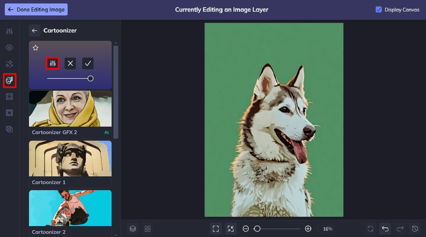Select the Cartoonizer GFX 2 thumbnail
This screenshot has width=426, height=237.
pos(70,109)
